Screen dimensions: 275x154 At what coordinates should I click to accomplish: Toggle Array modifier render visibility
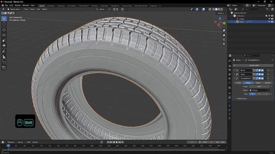click(x=263, y=74)
